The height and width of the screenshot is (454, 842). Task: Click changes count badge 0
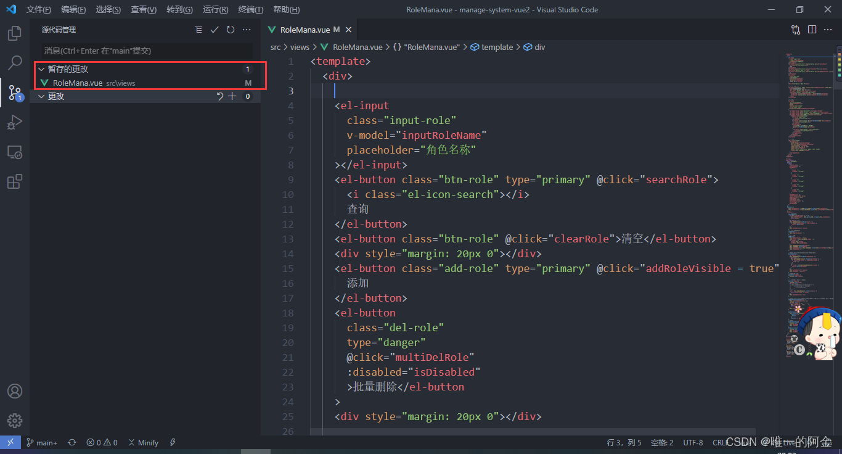pyautogui.click(x=248, y=96)
